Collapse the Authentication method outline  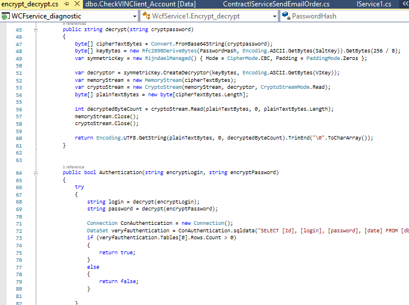point(36,173)
